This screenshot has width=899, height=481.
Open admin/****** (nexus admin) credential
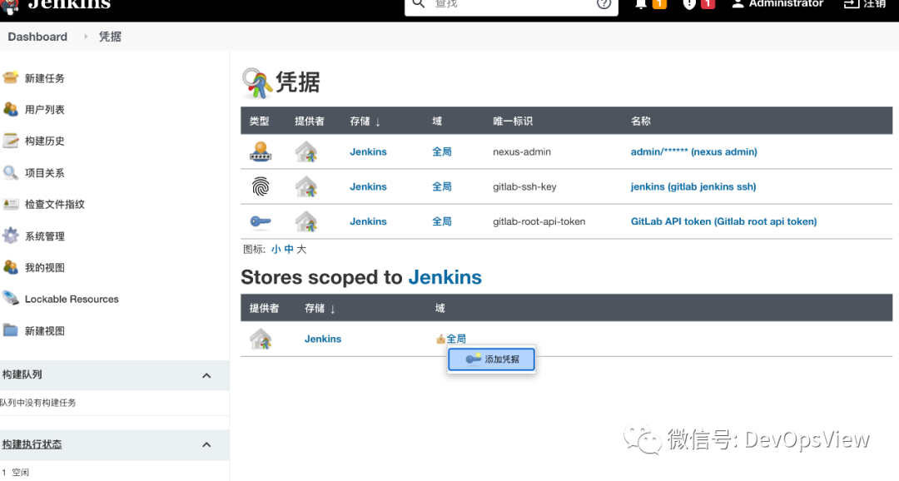[x=693, y=152]
